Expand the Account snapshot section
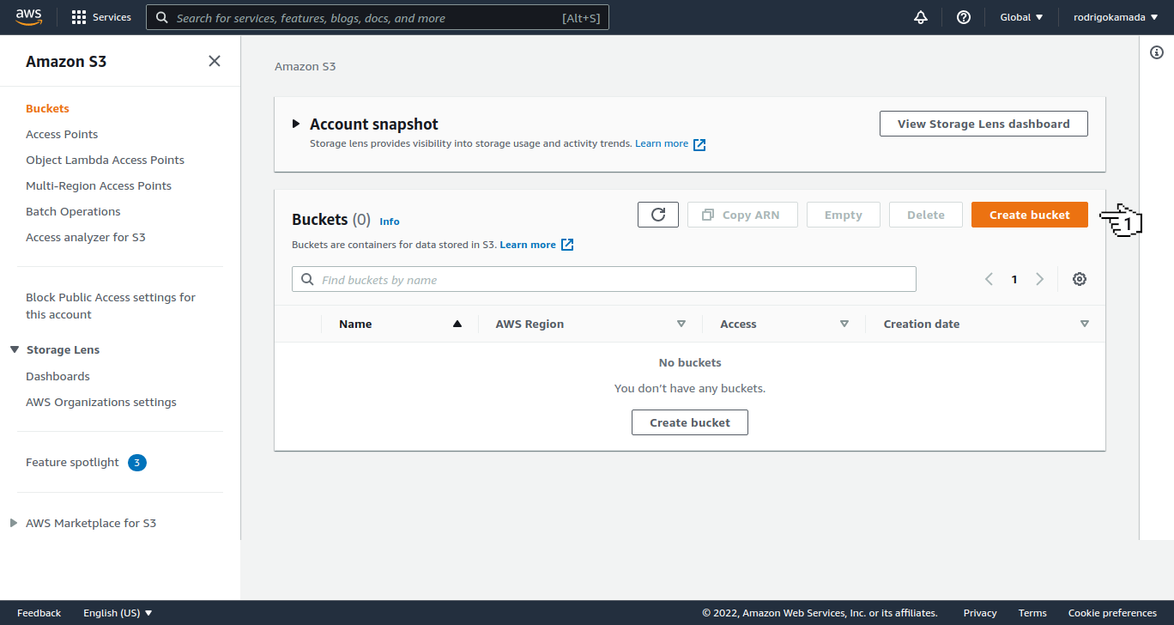The width and height of the screenshot is (1174, 625). click(x=295, y=123)
